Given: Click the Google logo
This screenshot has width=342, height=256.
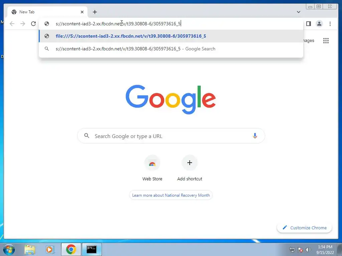Looking at the screenshot, I should (x=171, y=99).
